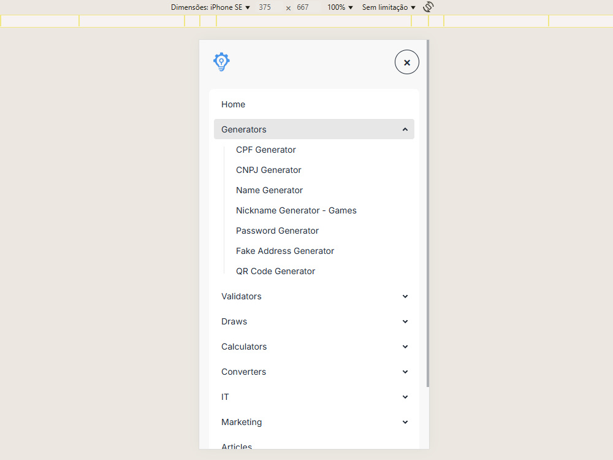Viewport: 613px width, 460px height.
Task: Click the page vertical scrollbar
Action: click(428, 213)
